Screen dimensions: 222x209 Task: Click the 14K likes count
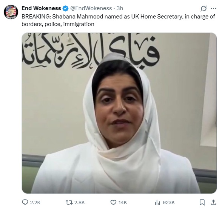(x=123, y=203)
